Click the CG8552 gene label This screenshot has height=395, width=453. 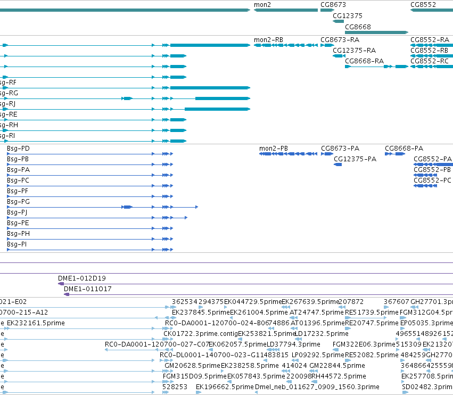coord(423,5)
